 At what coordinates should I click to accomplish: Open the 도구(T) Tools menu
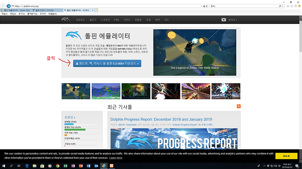[x=43, y=14]
